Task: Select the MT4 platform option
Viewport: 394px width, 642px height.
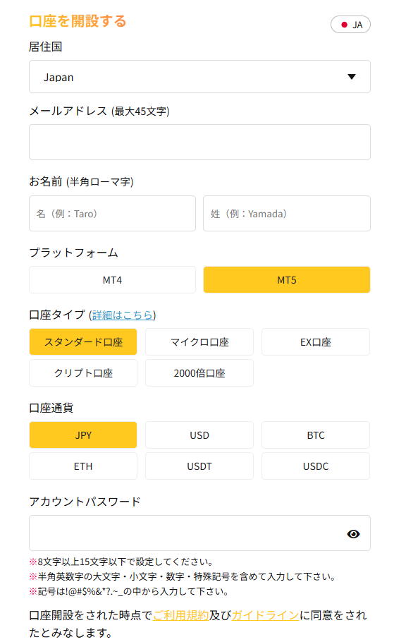Action: tap(112, 280)
